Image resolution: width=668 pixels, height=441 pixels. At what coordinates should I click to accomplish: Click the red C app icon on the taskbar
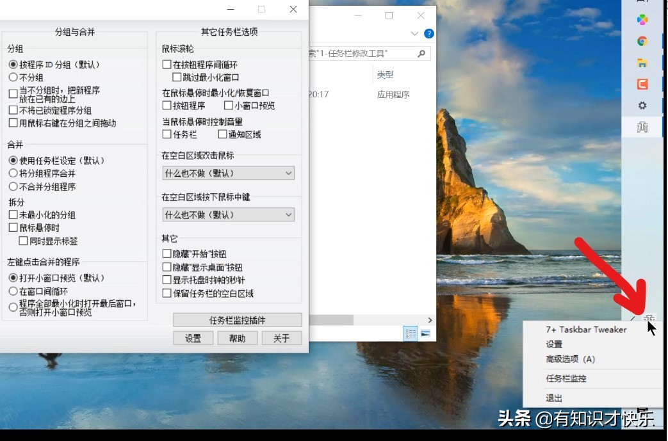642,83
